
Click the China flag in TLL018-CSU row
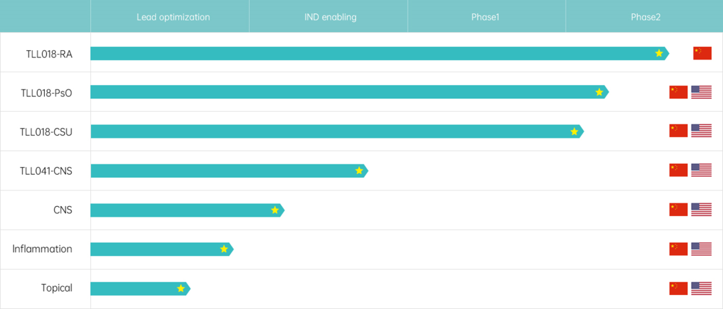coord(678,131)
